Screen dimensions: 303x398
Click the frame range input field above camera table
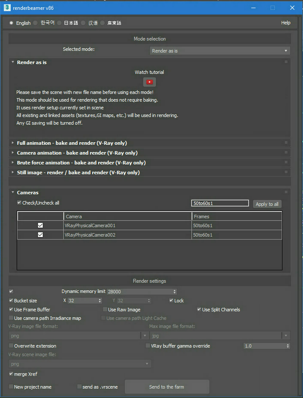coord(220,203)
